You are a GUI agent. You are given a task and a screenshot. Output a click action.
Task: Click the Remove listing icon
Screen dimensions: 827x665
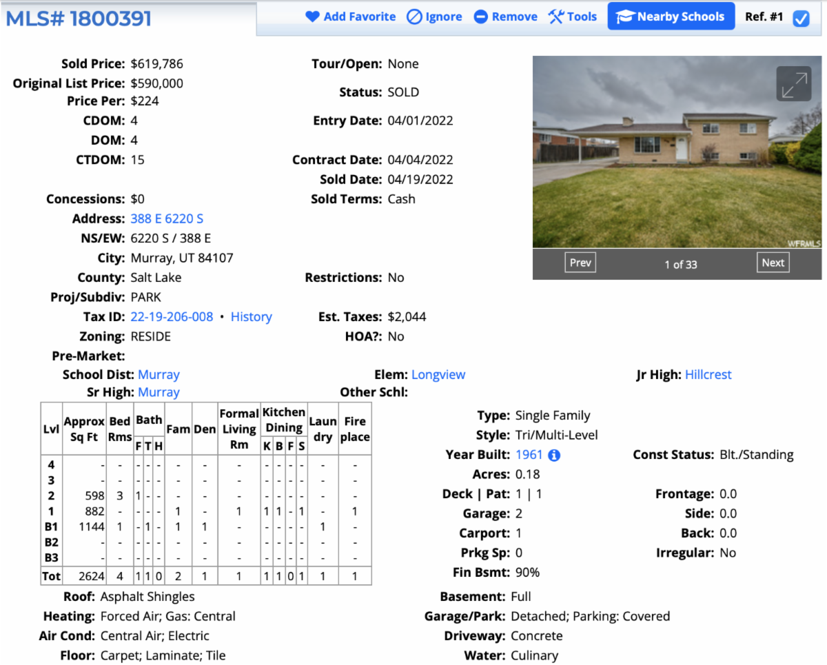(x=482, y=16)
